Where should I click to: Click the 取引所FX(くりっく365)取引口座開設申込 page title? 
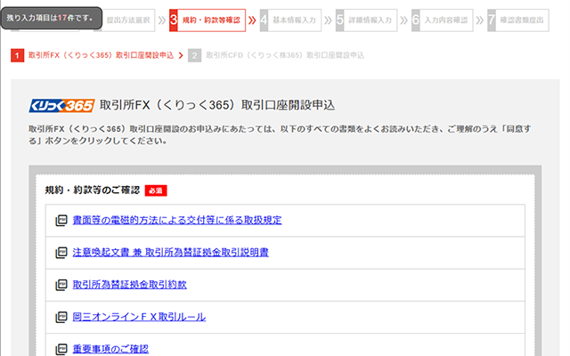pos(217,105)
